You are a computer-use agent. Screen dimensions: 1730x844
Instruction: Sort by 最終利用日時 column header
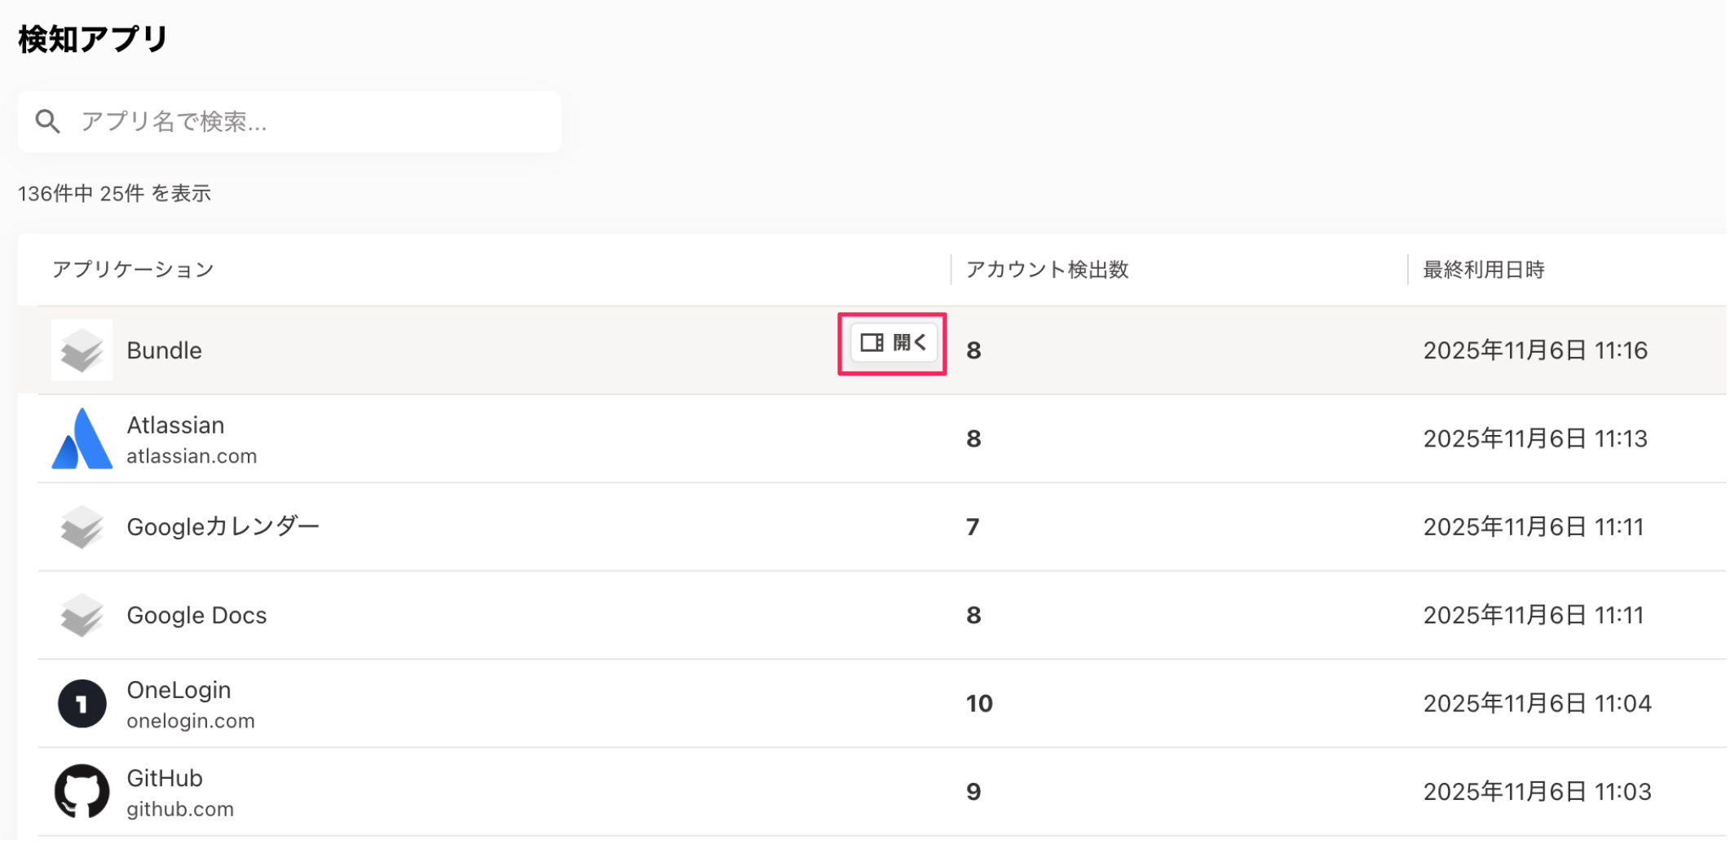click(x=1483, y=270)
